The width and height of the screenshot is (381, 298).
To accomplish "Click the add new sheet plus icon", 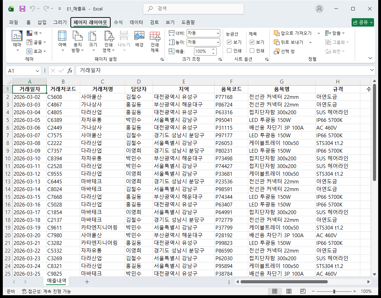I will 87,282.
